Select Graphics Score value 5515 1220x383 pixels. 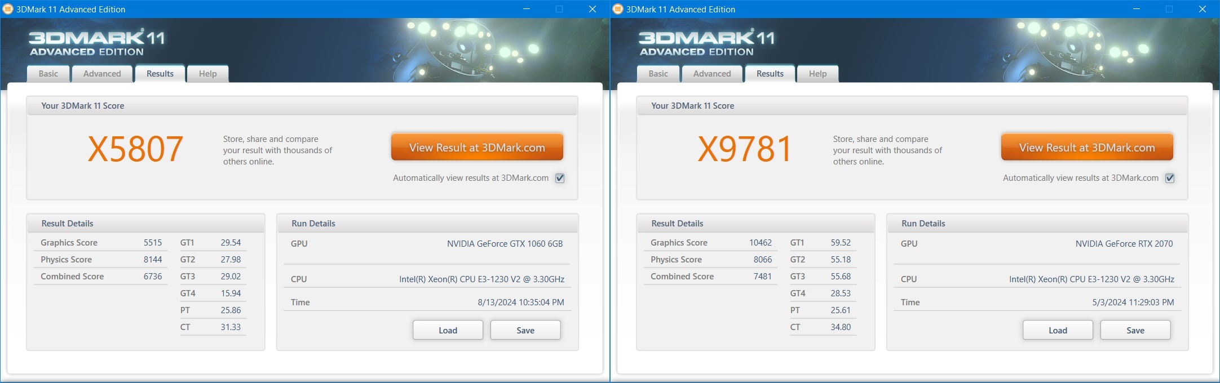153,243
